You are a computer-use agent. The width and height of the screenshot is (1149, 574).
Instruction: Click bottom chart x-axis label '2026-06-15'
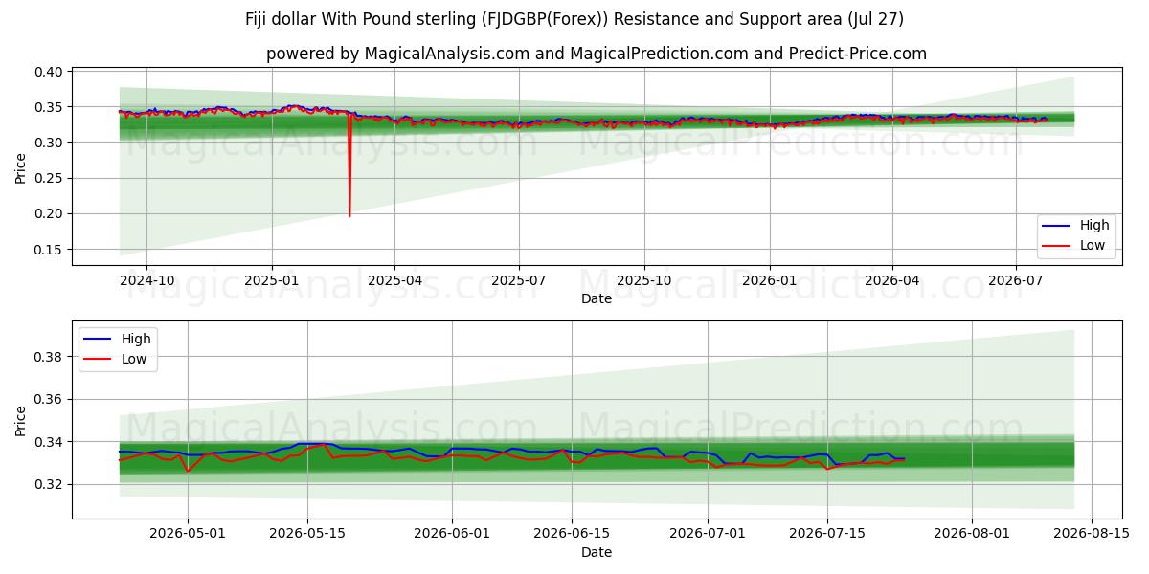coord(572,534)
